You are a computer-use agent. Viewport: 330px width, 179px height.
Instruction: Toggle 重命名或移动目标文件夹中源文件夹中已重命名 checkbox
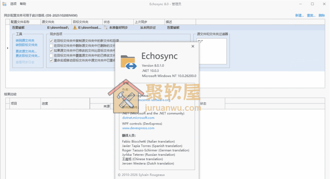point(51,60)
